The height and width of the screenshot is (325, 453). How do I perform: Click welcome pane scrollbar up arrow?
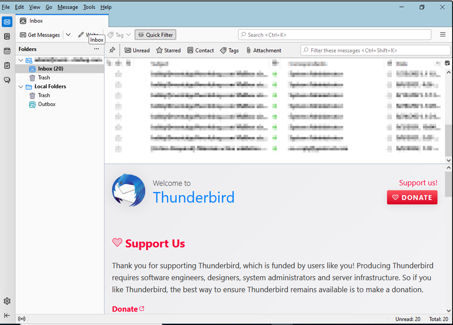coord(448,168)
